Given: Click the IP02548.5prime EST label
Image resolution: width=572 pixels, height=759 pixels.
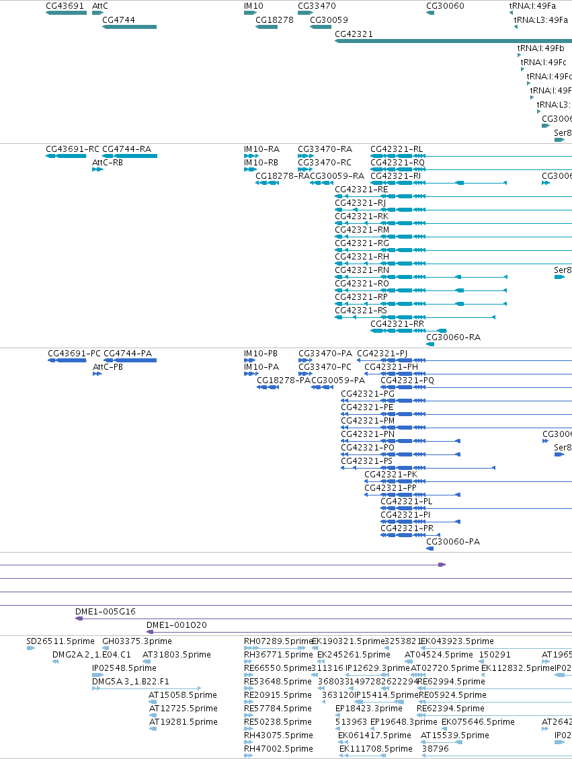Looking at the screenshot, I should pyautogui.click(x=124, y=668).
